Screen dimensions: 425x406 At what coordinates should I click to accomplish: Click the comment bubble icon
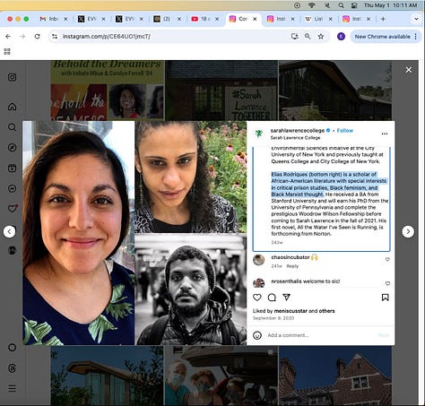coord(272,298)
